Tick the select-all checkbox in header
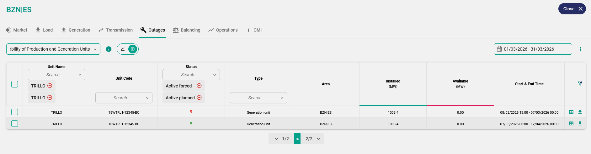The image size is (591, 154). (15, 84)
